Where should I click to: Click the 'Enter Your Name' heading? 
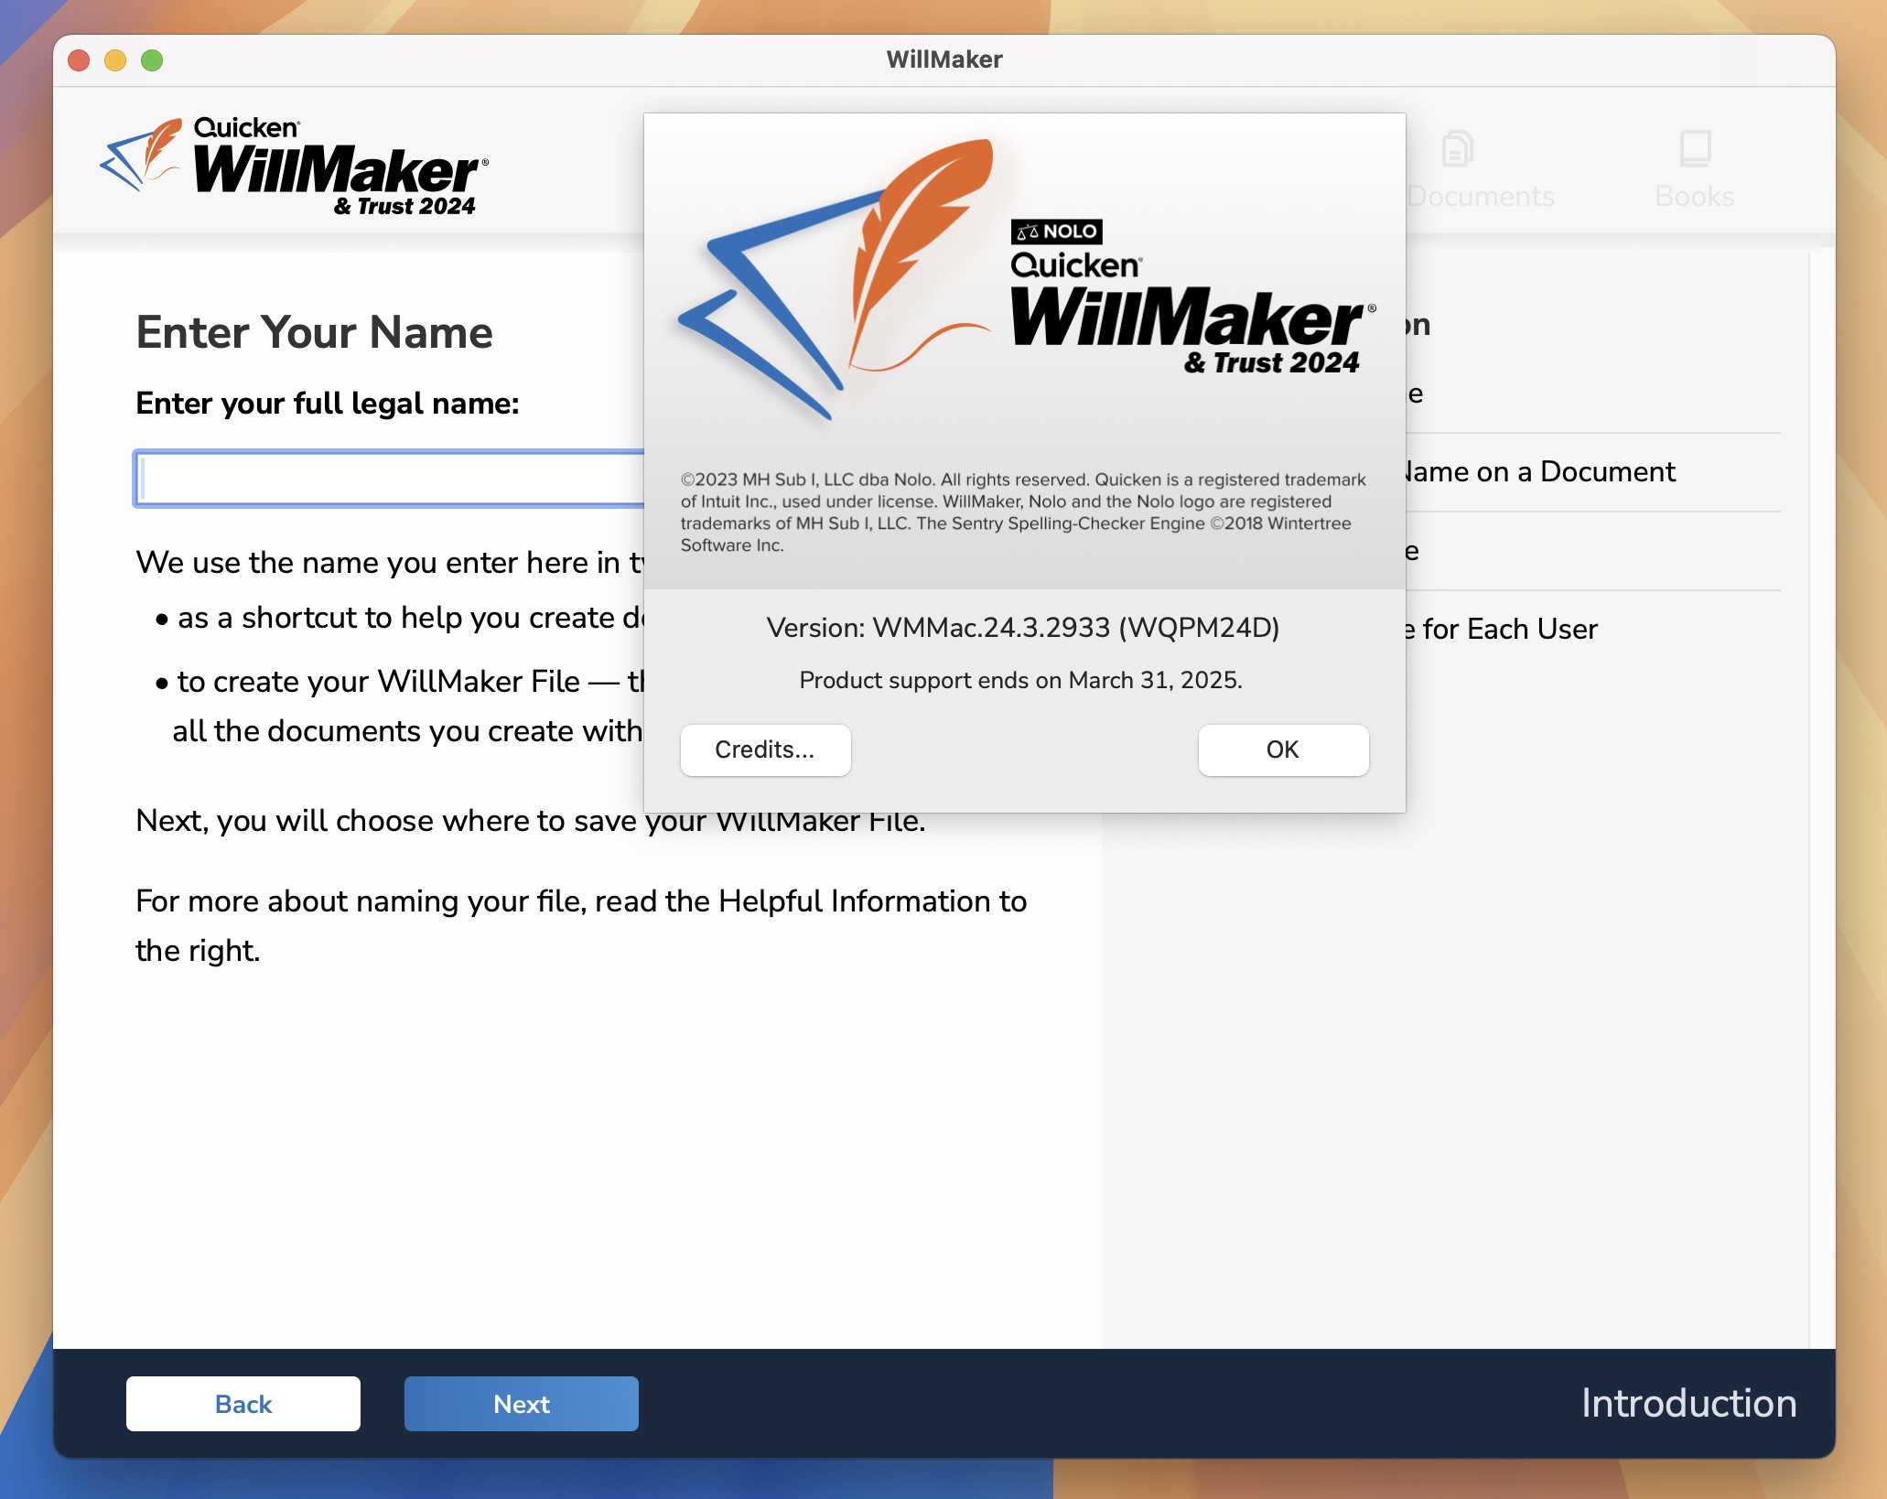tap(314, 332)
